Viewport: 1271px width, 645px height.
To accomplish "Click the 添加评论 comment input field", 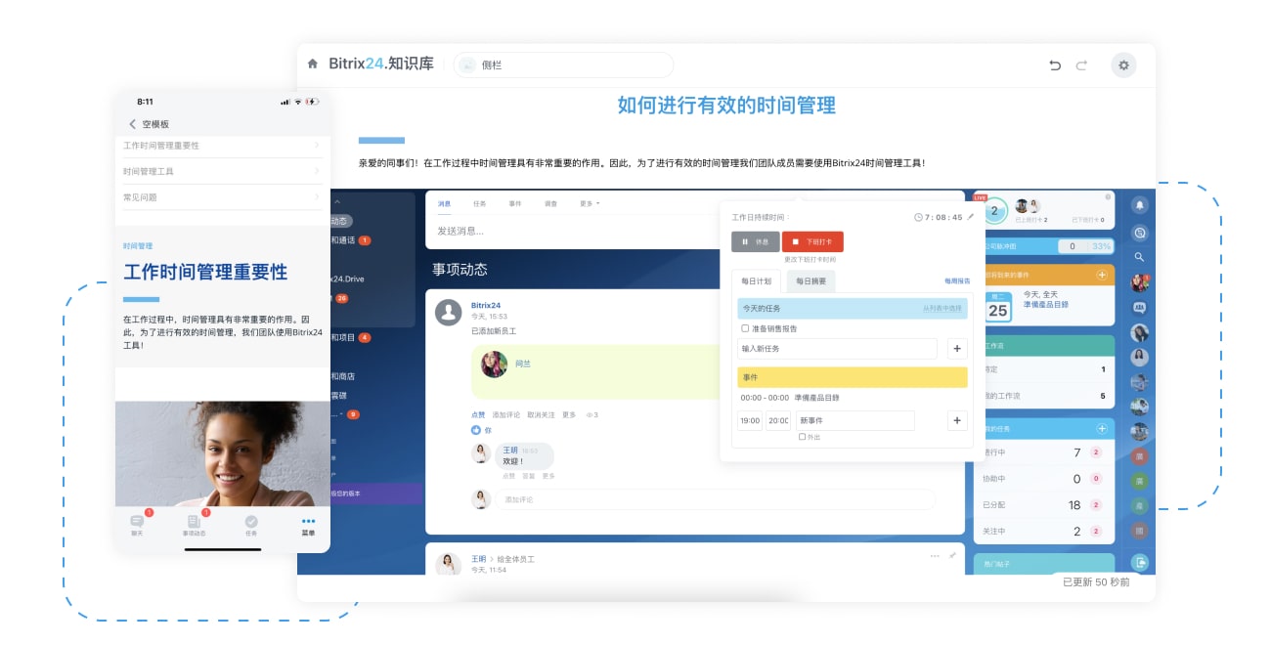I will coord(715,499).
